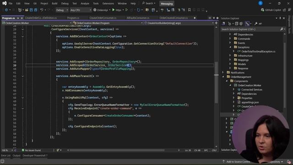
Task: Click the Messaging solution name button
Action: tap(167, 4)
